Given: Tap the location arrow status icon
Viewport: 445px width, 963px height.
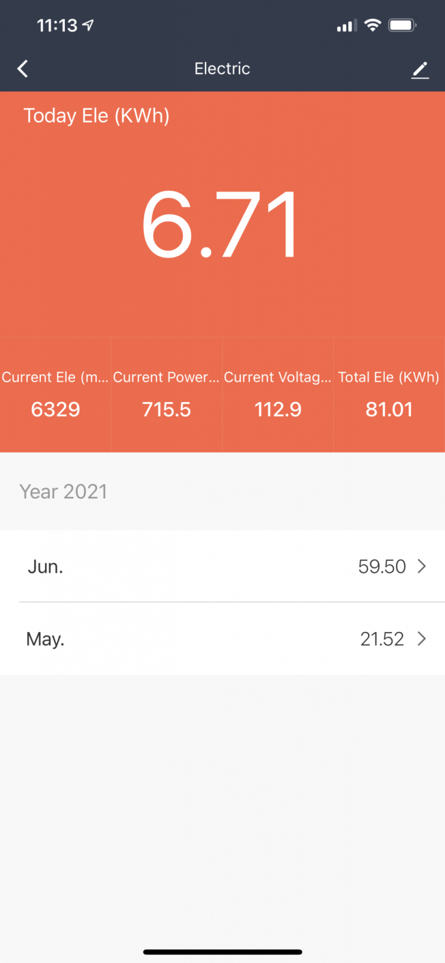Looking at the screenshot, I should (88, 25).
